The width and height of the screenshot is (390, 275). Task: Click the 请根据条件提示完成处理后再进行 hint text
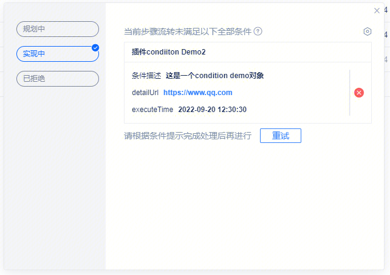click(x=187, y=136)
